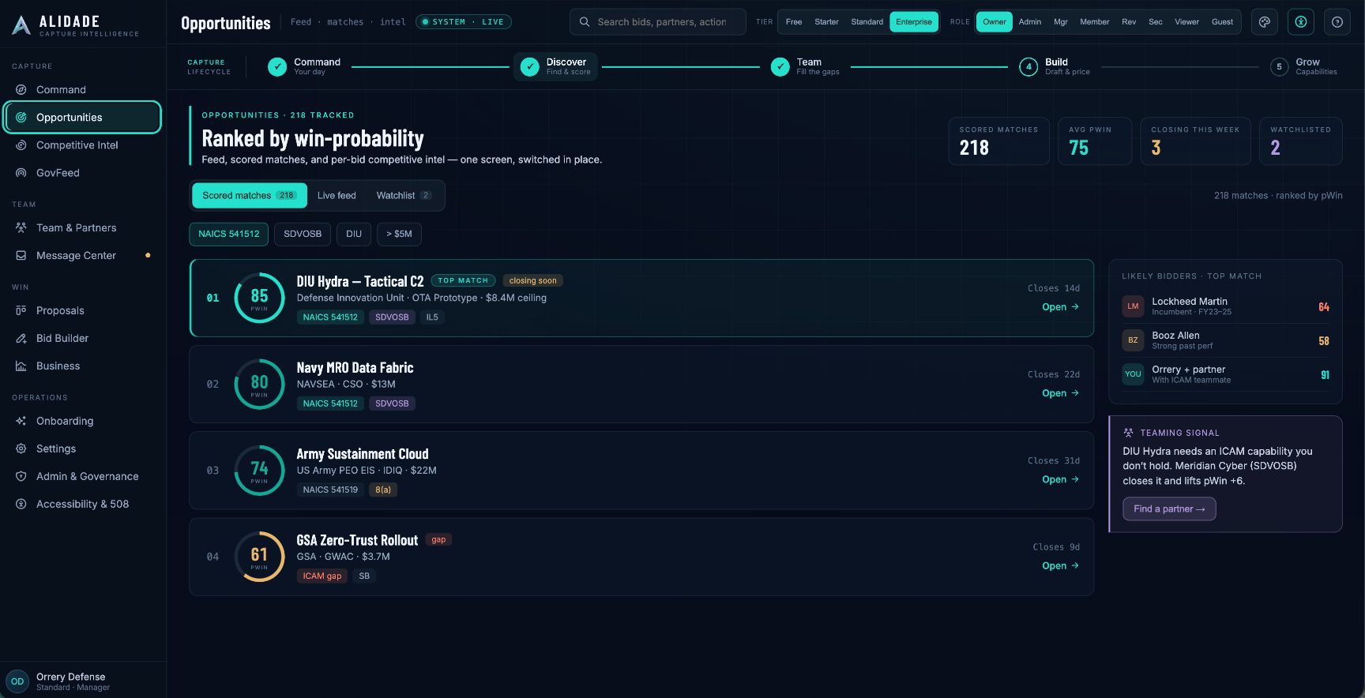The height and width of the screenshot is (698, 1365).
Task: Switch to the Scored matches tab
Action: coord(250,196)
